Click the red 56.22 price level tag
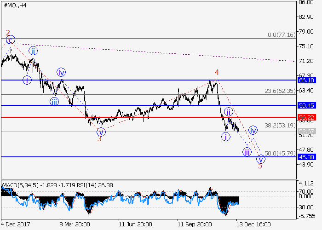The height and width of the screenshot is (230, 322). (x=306, y=117)
